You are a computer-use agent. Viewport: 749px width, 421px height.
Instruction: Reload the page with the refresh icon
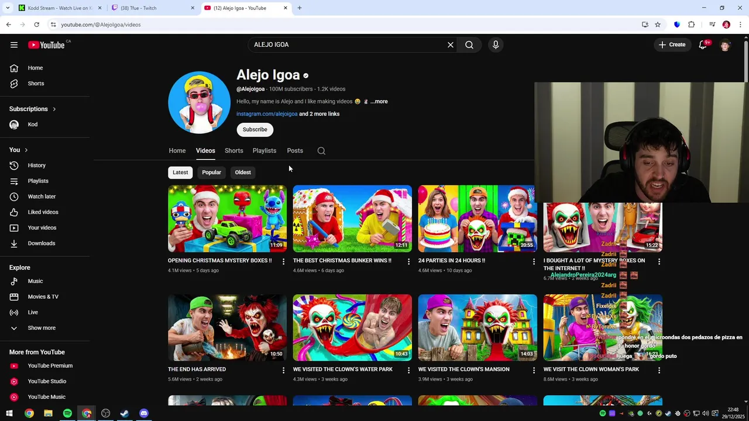click(x=36, y=25)
